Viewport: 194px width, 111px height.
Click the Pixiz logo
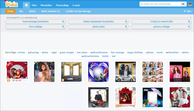point(12,4)
